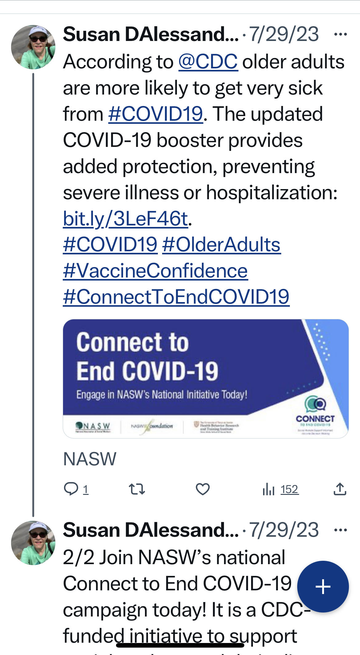Viewport: 360px width, 655px height.
Task: Open the bit.ly/3LeF46t link
Action: tap(126, 219)
